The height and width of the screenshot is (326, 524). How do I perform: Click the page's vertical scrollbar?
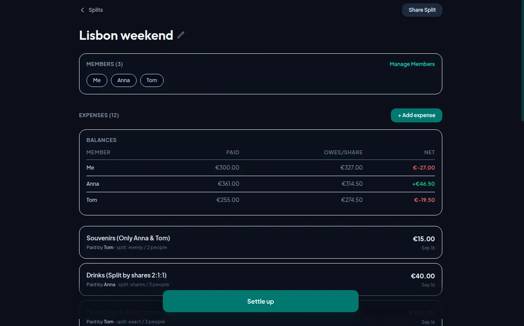(522, 61)
